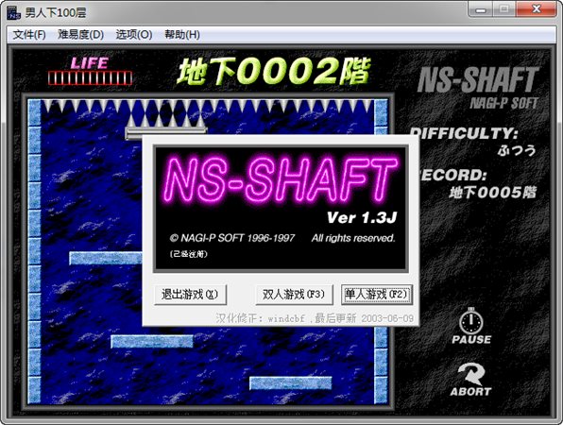Viewport: 563px width, 425px height.
Task: Click the NS-SHAFT logo in the sidebar
Action: click(x=478, y=79)
